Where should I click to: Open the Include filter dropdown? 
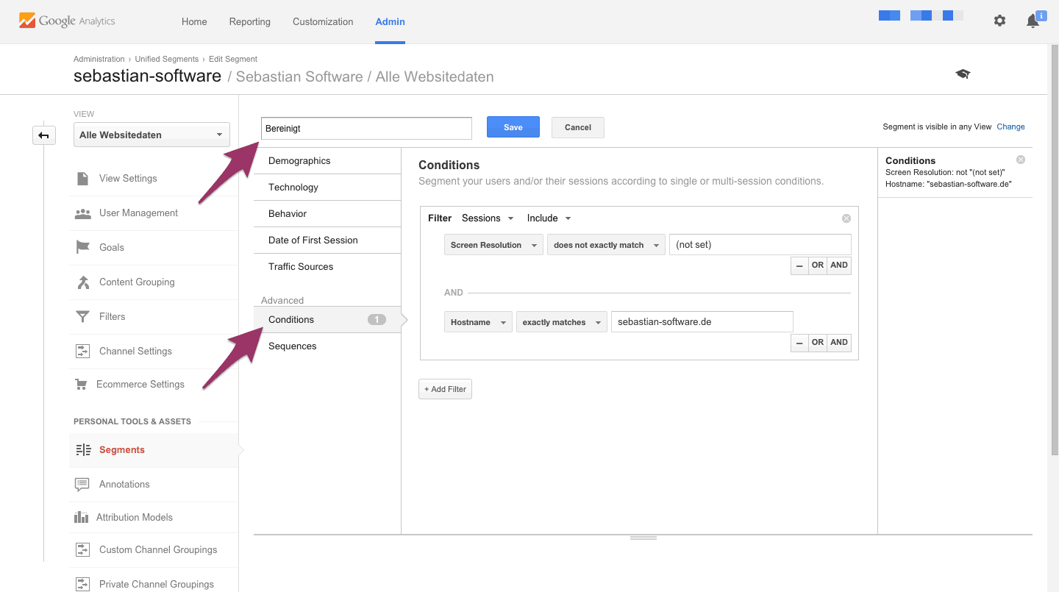[549, 218]
